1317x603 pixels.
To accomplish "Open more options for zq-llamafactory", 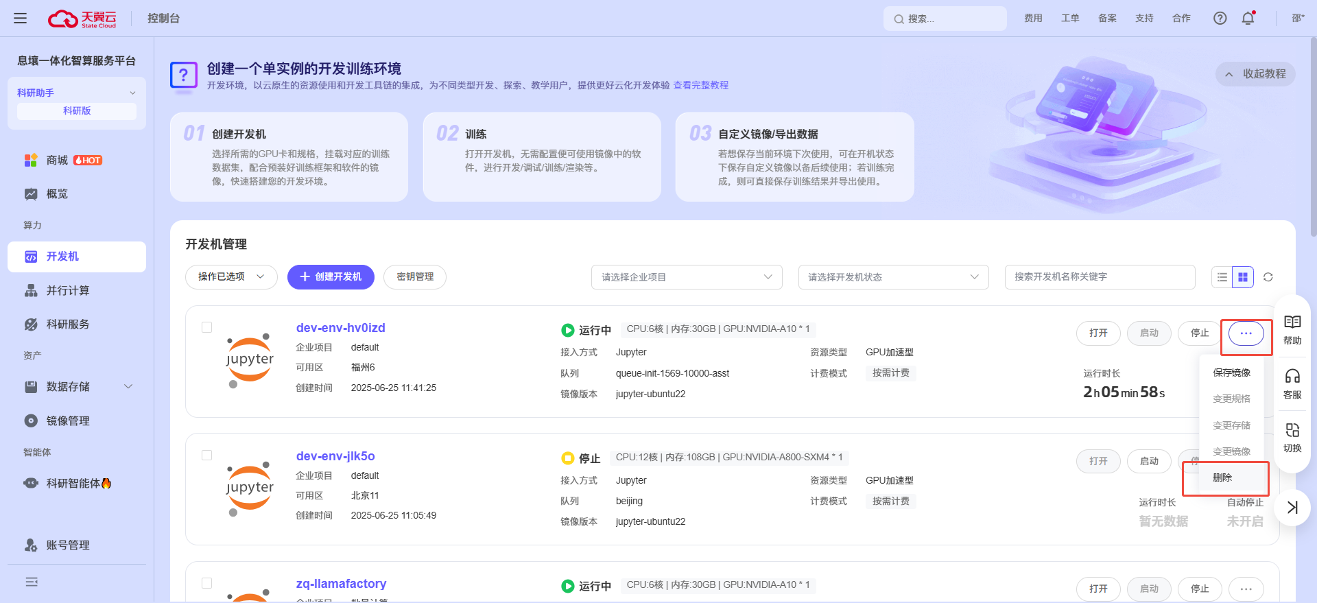I will click(x=1246, y=589).
